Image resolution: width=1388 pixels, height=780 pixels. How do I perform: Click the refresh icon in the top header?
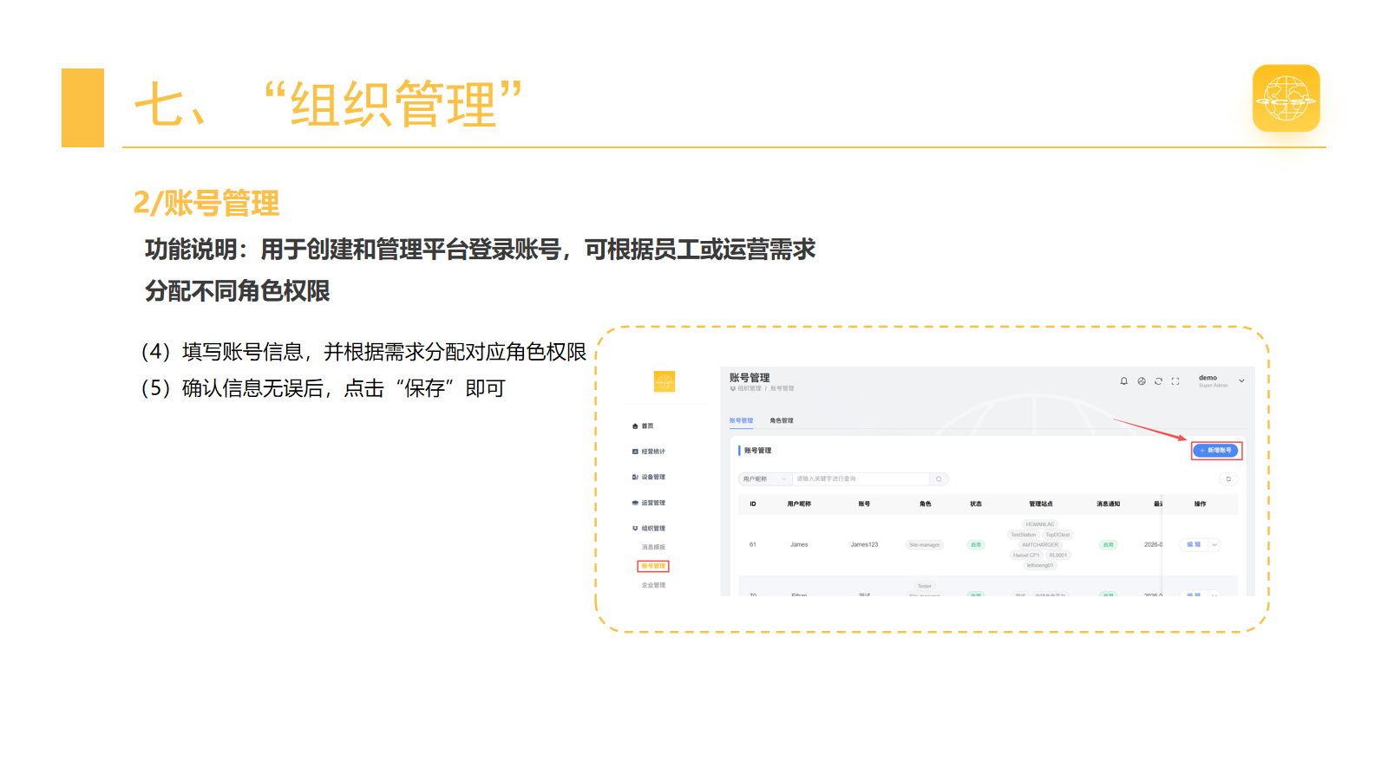click(x=1158, y=381)
